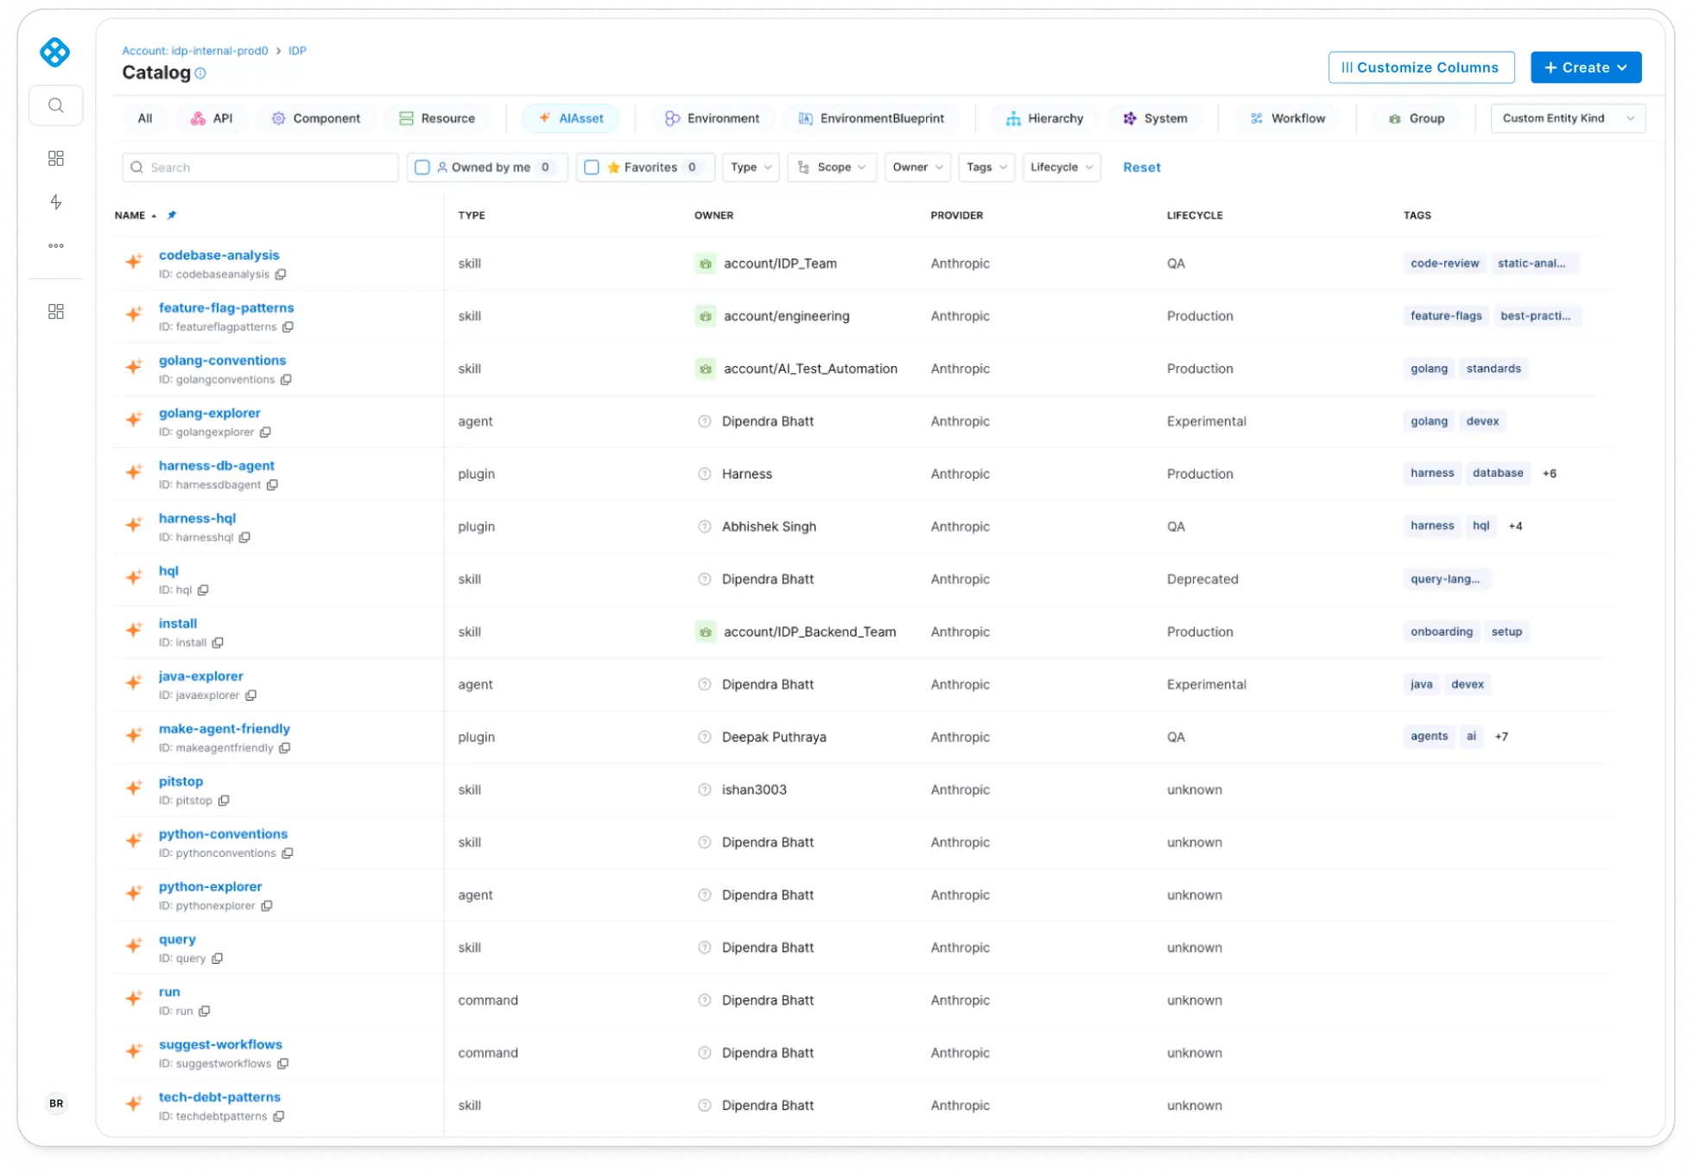Click the pin icon beside NAME header
Image resolution: width=1693 pixels, height=1173 pixels.
(x=172, y=215)
